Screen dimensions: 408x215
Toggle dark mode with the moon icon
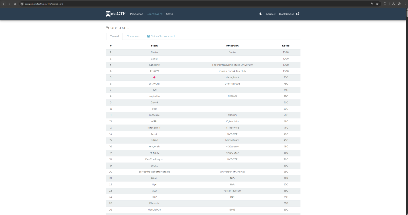[x=261, y=14]
